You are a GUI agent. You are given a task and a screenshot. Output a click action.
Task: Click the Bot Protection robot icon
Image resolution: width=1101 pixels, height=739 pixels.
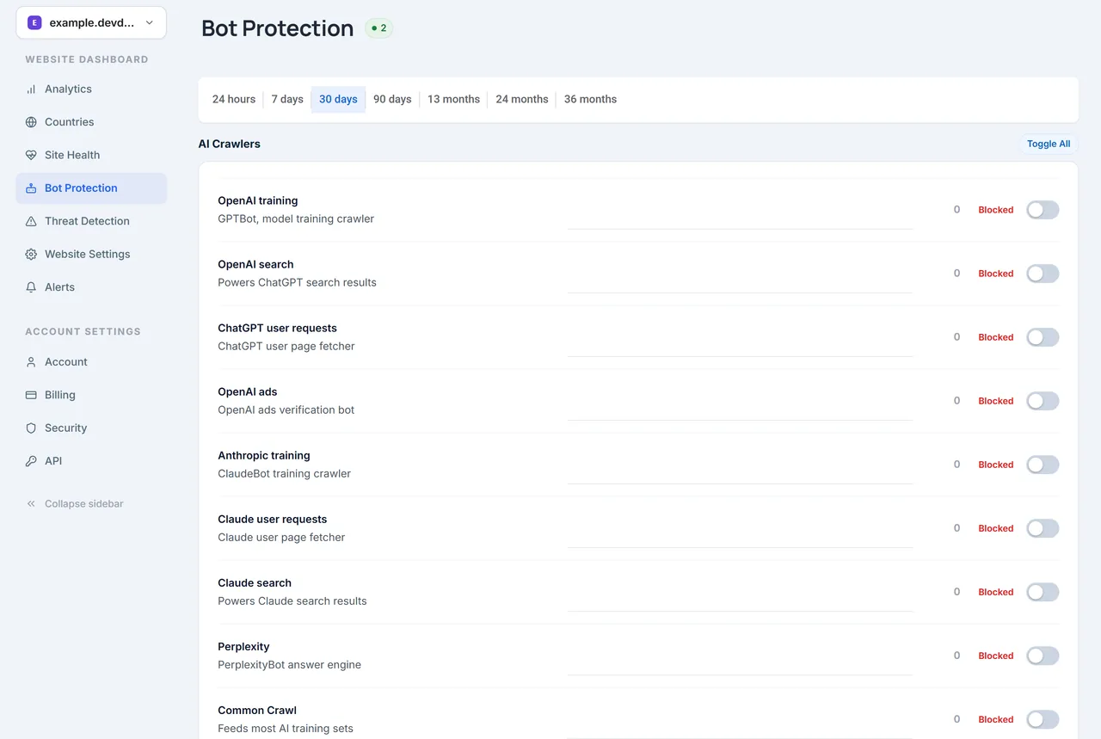31,188
